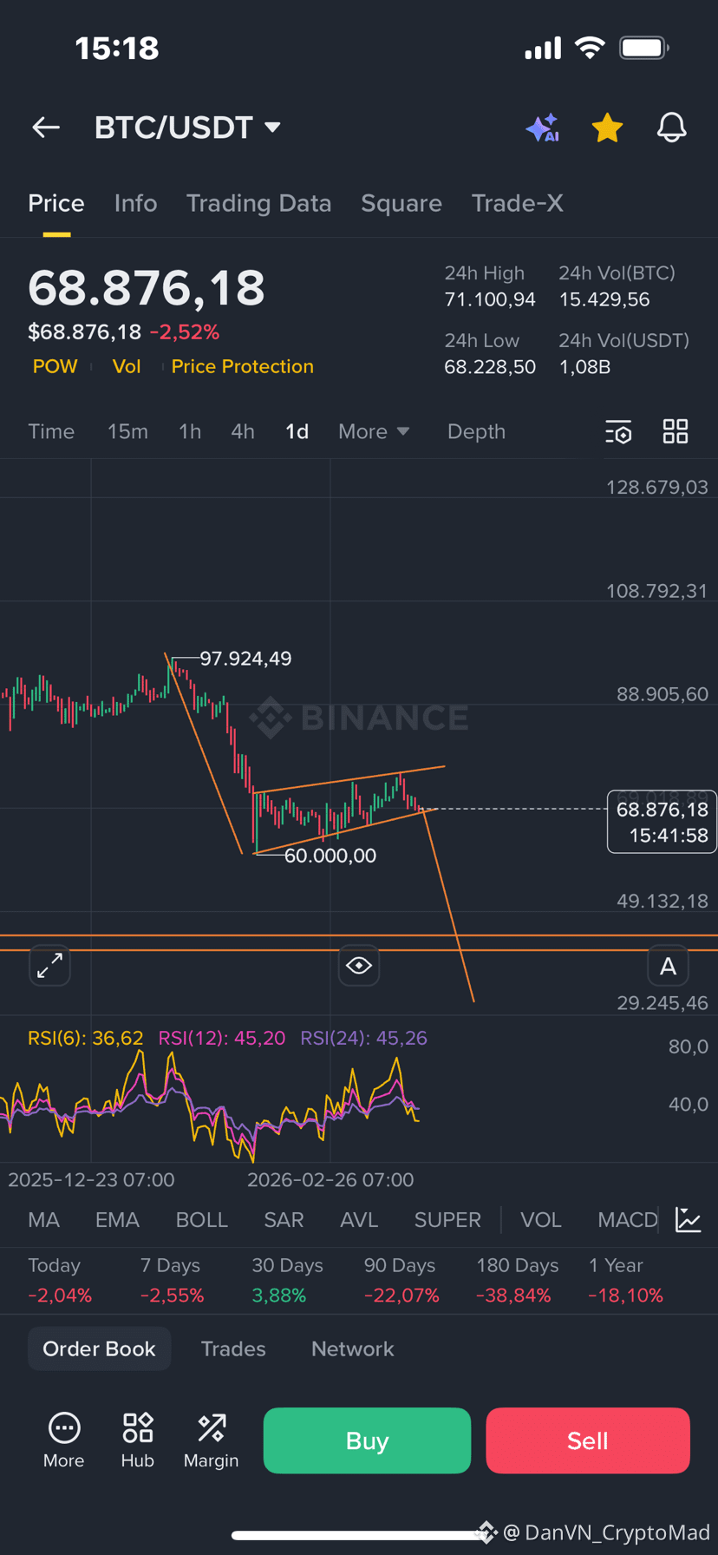718x1555 pixels.
Task: Tap the battery status icon
Action: [643, 48]
